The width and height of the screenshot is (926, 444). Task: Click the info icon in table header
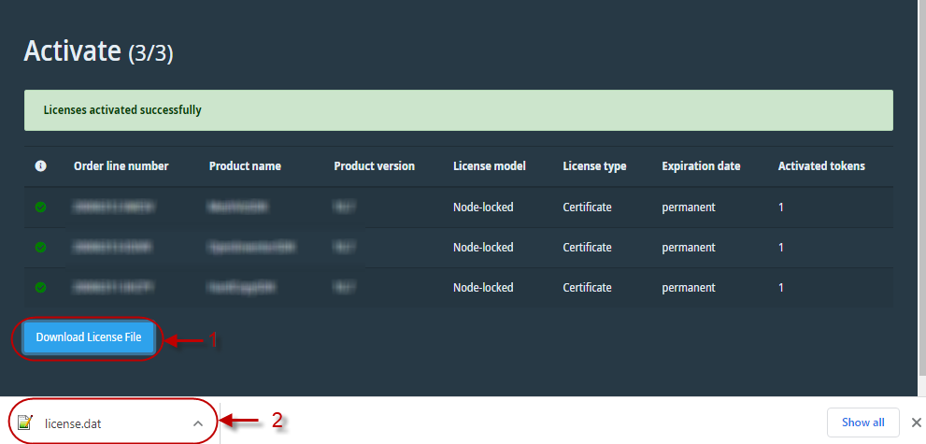coord(40,166)
